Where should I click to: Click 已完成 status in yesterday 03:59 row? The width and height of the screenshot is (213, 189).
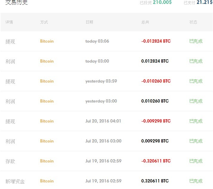coord(196,81)
